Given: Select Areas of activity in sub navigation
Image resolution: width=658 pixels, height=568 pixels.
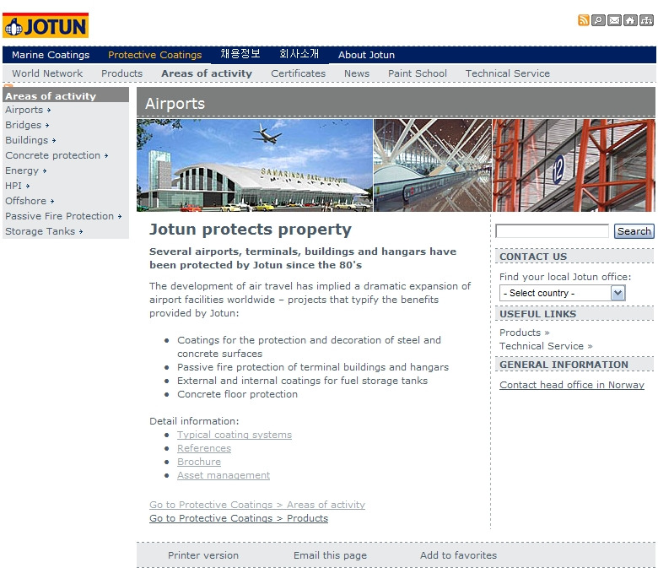Looking at the screenshot, I should [207, 73].
